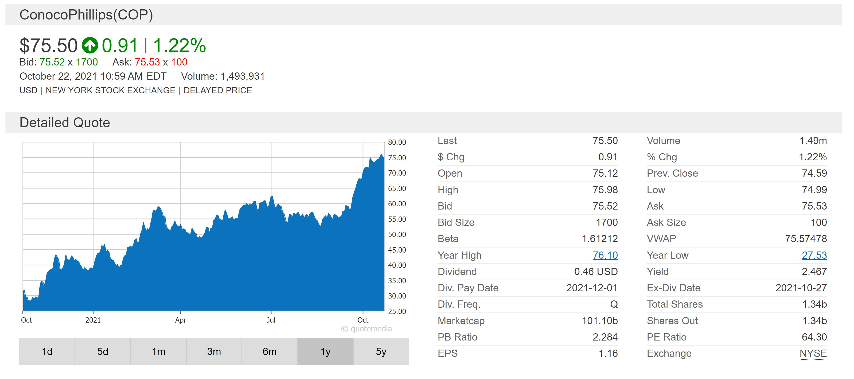The width and height of the screenshot is (854, 379).
Task: Click the green up-arrow price change icon
Action: (x=90, y=45)
